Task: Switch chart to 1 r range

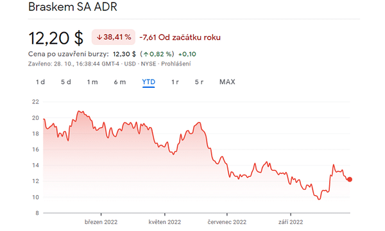Action: (175, 81)
